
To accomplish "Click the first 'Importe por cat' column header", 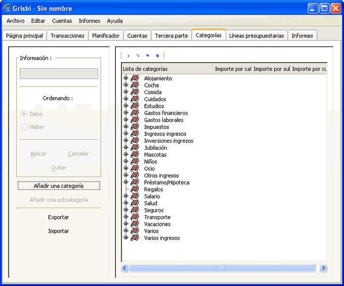I will tap(233, 69).
